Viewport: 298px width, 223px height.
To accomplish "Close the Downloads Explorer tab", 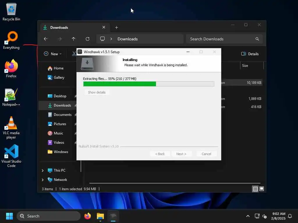I will coord(104,27).
